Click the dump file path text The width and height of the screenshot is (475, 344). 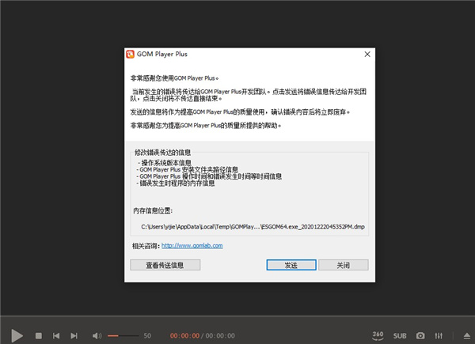(x=247, y=227)
